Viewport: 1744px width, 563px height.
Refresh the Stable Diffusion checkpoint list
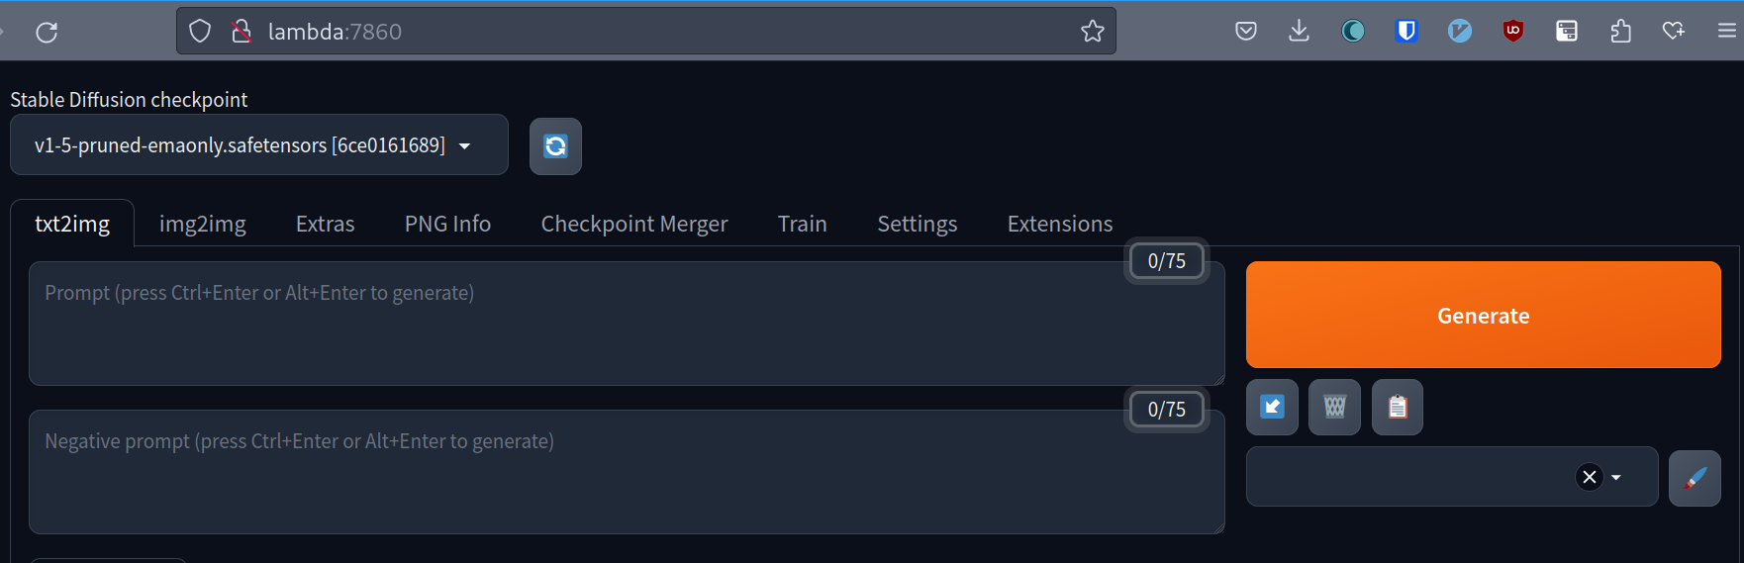click(555, 146)
